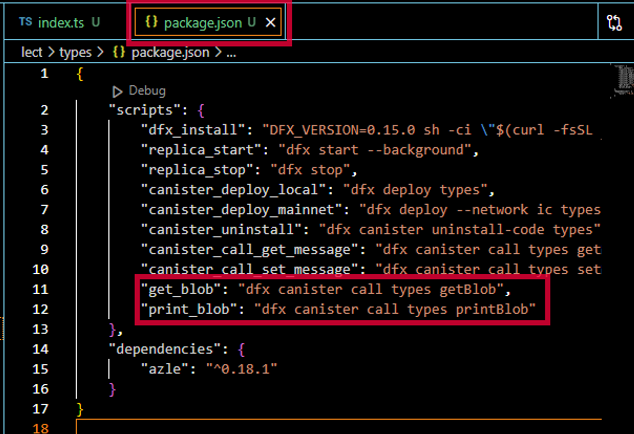Click the "dfx canister call types printBlob" value

coord(395,309)
